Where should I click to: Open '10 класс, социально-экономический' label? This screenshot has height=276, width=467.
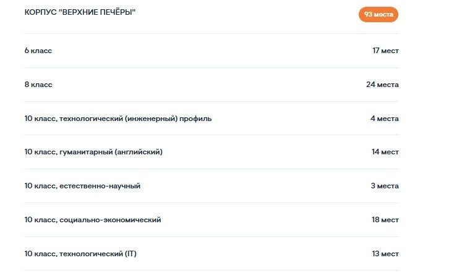93,220
